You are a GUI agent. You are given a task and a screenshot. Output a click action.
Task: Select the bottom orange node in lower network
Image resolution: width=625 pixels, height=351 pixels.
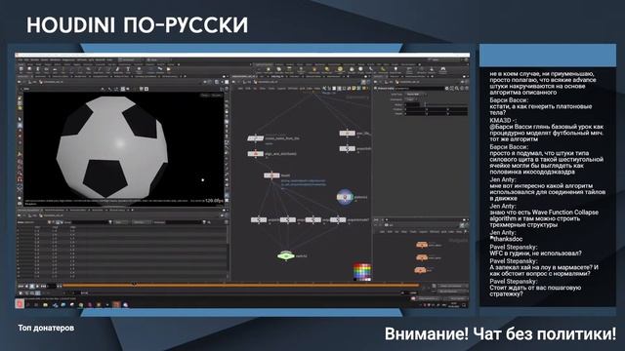[x=420, y=271]
